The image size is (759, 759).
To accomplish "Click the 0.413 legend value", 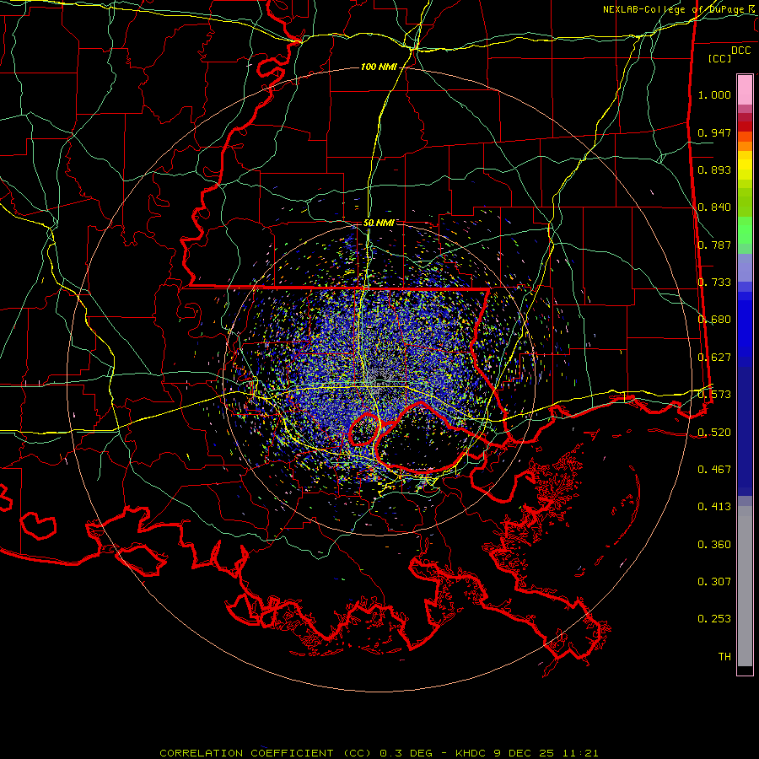I will [714, 507].
